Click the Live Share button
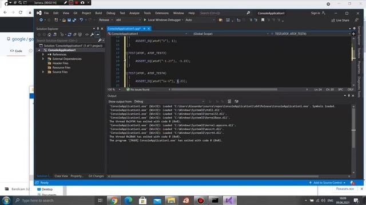366x205 pixels. [x=340, y=20]
